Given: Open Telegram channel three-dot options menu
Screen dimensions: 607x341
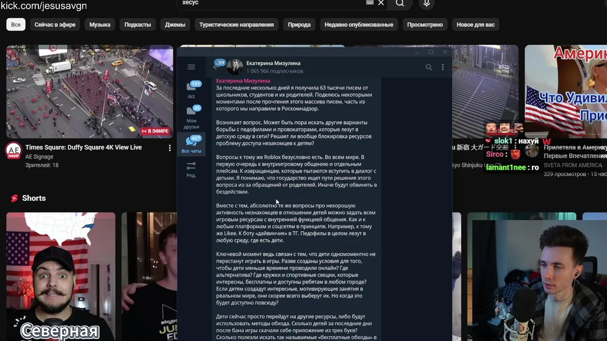Looking at the screenshot, I should pyautogui.click(x=442, y=67).
